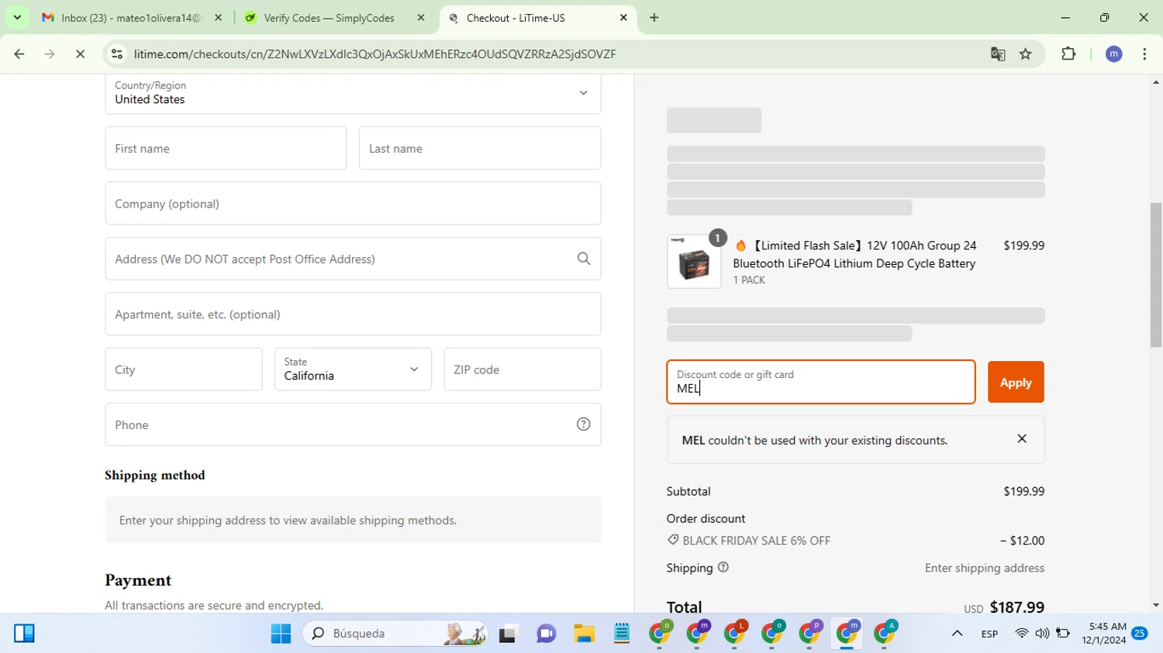This screenshot has width=1163, height=653.
Task: Close the Checkout LiTime-US tab
Action: point(623,17)
